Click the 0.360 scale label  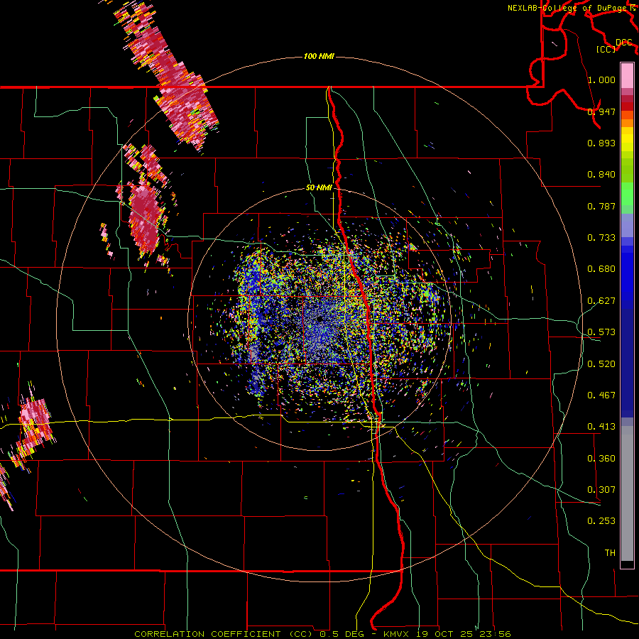click(601, 458)
